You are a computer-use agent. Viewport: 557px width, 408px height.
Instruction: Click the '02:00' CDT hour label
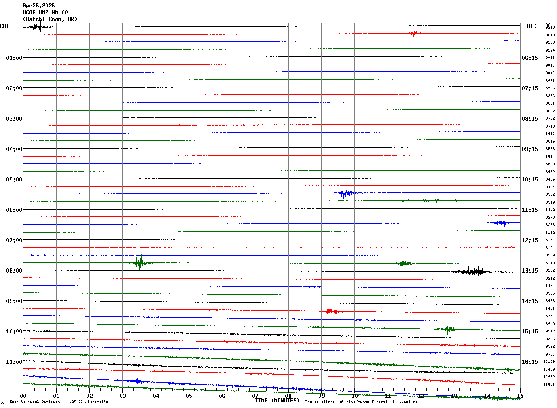14,88
